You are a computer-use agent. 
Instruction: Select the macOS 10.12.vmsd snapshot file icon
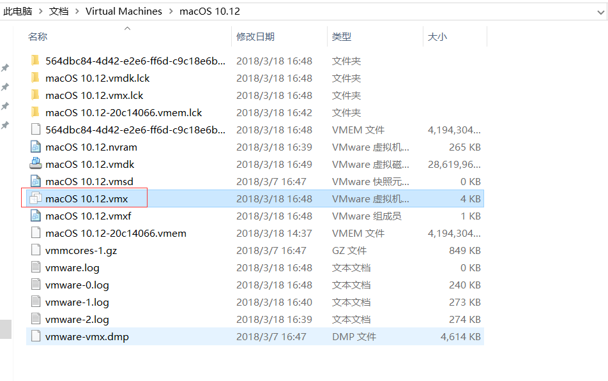pyautogui.click(x=36, y=181)
